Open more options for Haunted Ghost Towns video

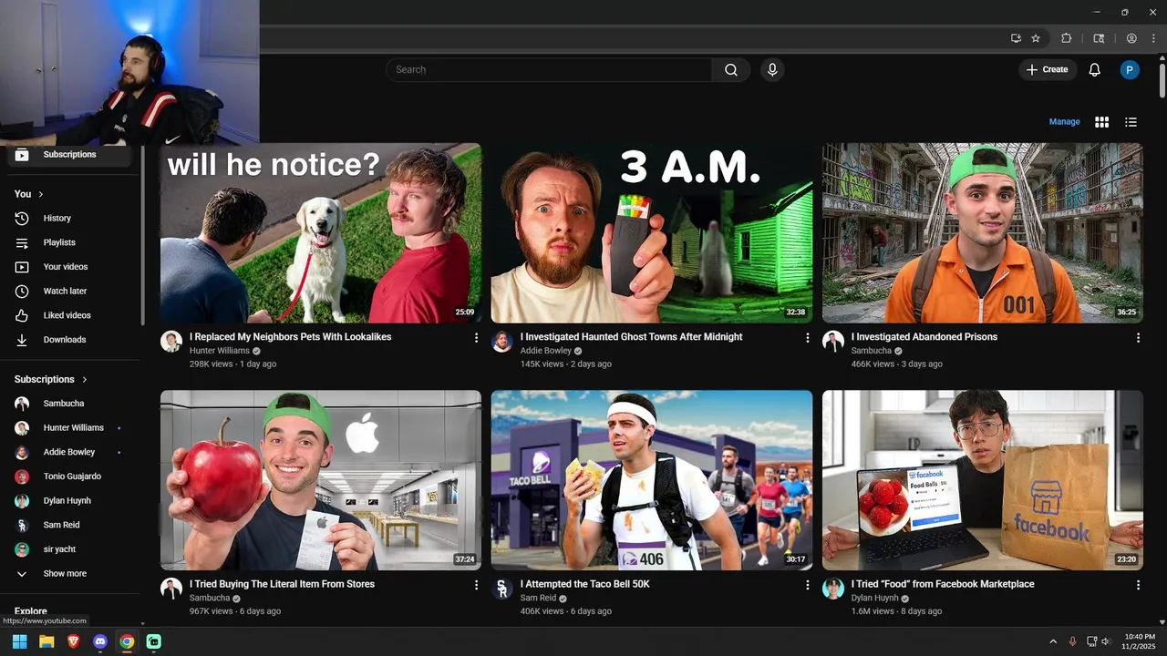[807, 338]
